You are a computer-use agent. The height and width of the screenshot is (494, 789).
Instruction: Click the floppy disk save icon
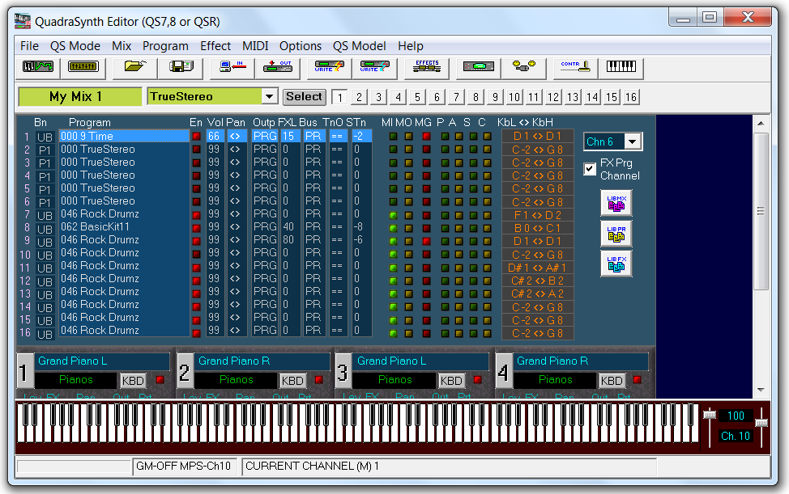point(180,68)
